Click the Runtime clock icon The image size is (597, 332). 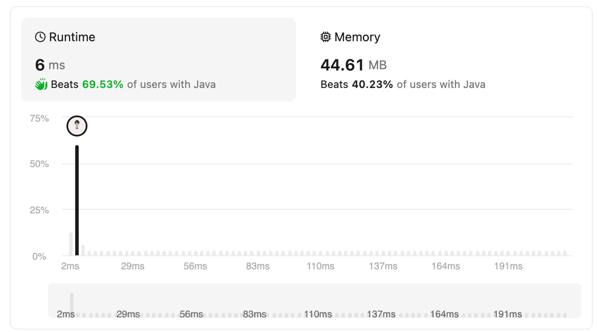40,37
